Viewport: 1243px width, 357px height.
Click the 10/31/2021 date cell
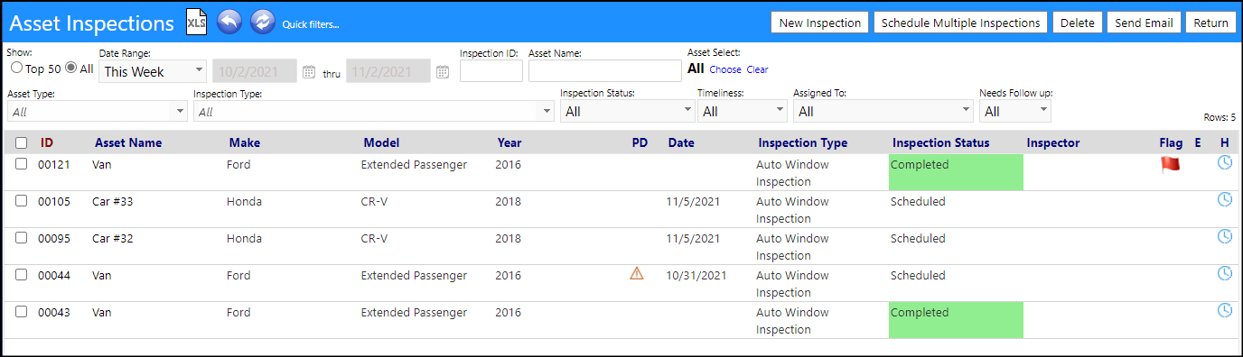point(696,276)
